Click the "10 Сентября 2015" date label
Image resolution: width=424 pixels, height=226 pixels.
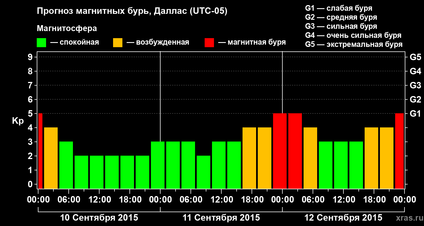click(x=99, y=218)
